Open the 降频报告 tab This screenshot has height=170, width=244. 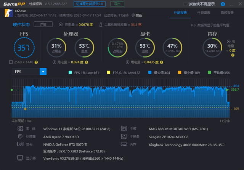(x=227, y=13)
